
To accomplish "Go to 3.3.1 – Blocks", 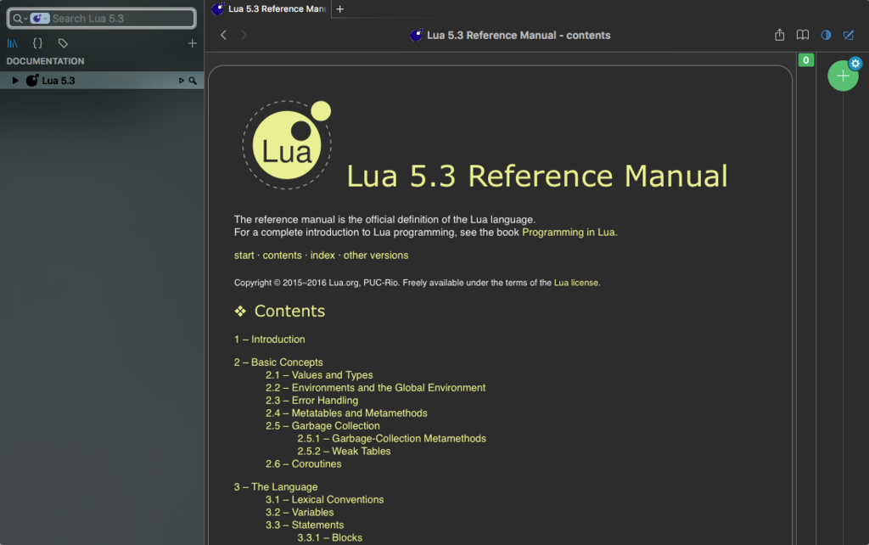I will tap(329, 538).
